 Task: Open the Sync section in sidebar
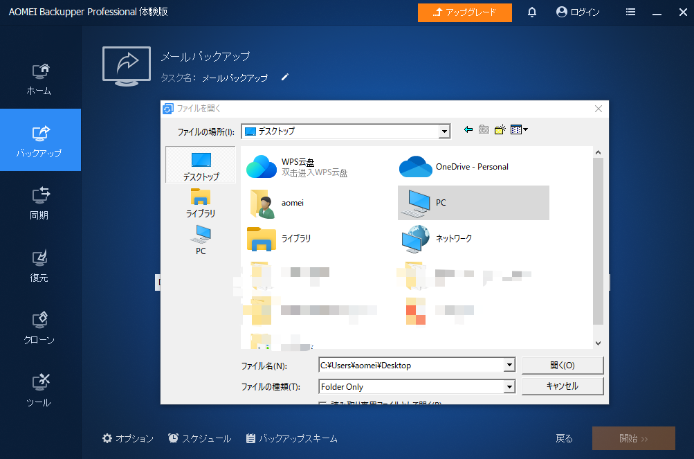(x=39, y=203)
